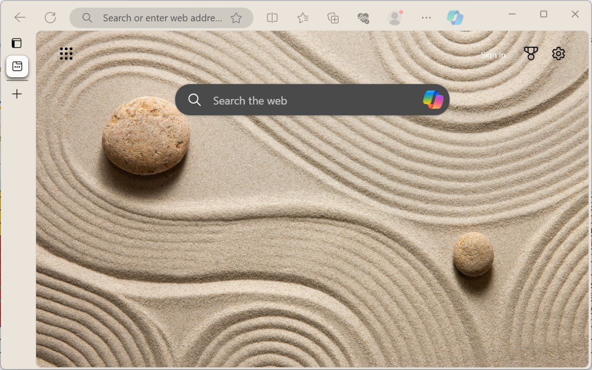The width and height of the screenshot is (592, 370).
Task: Click the Search the web box
Action: [312, 99]
